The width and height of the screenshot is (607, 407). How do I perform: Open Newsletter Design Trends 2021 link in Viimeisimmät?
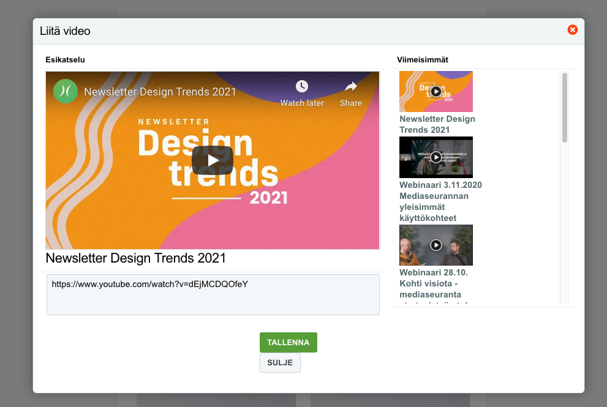coord(437,124)
